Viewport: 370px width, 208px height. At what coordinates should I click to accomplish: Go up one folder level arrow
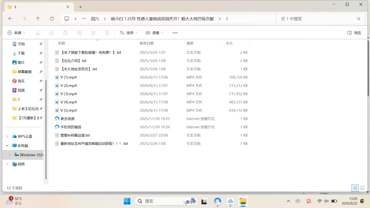coord(38,18)
